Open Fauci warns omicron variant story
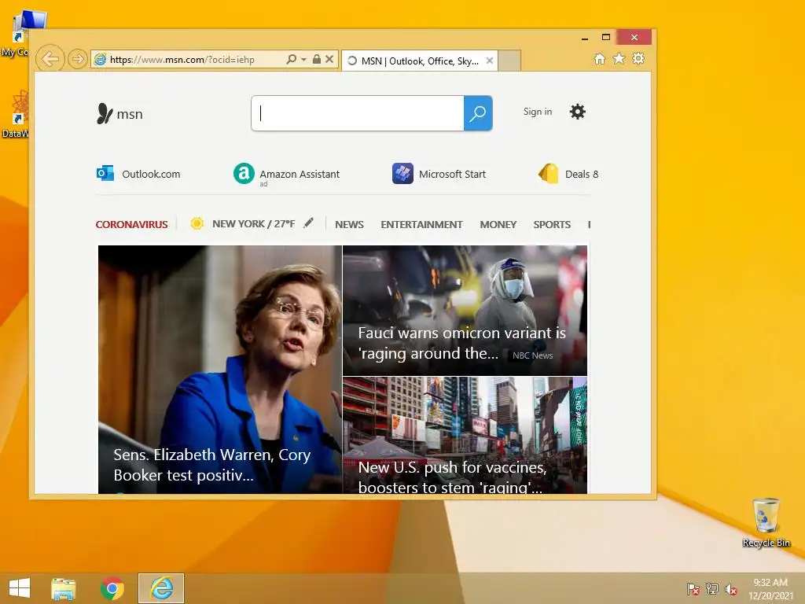Viewport: 805px width, 604px height. tap(465, 310)
